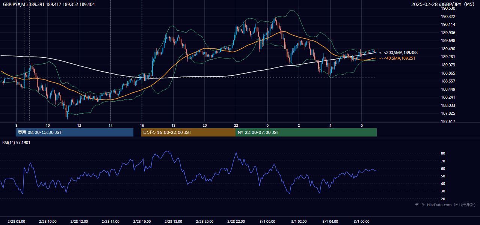This screenshot has height=225, width=480.
Task: Click the 188.449 price axis label
Action: [x=449, y=89]
